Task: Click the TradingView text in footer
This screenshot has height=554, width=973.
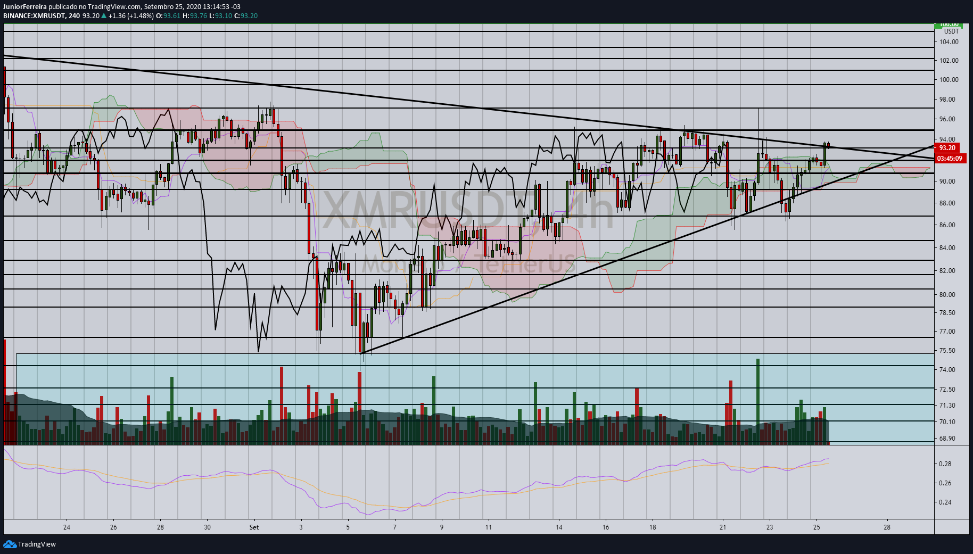Action: click(37, 544)
